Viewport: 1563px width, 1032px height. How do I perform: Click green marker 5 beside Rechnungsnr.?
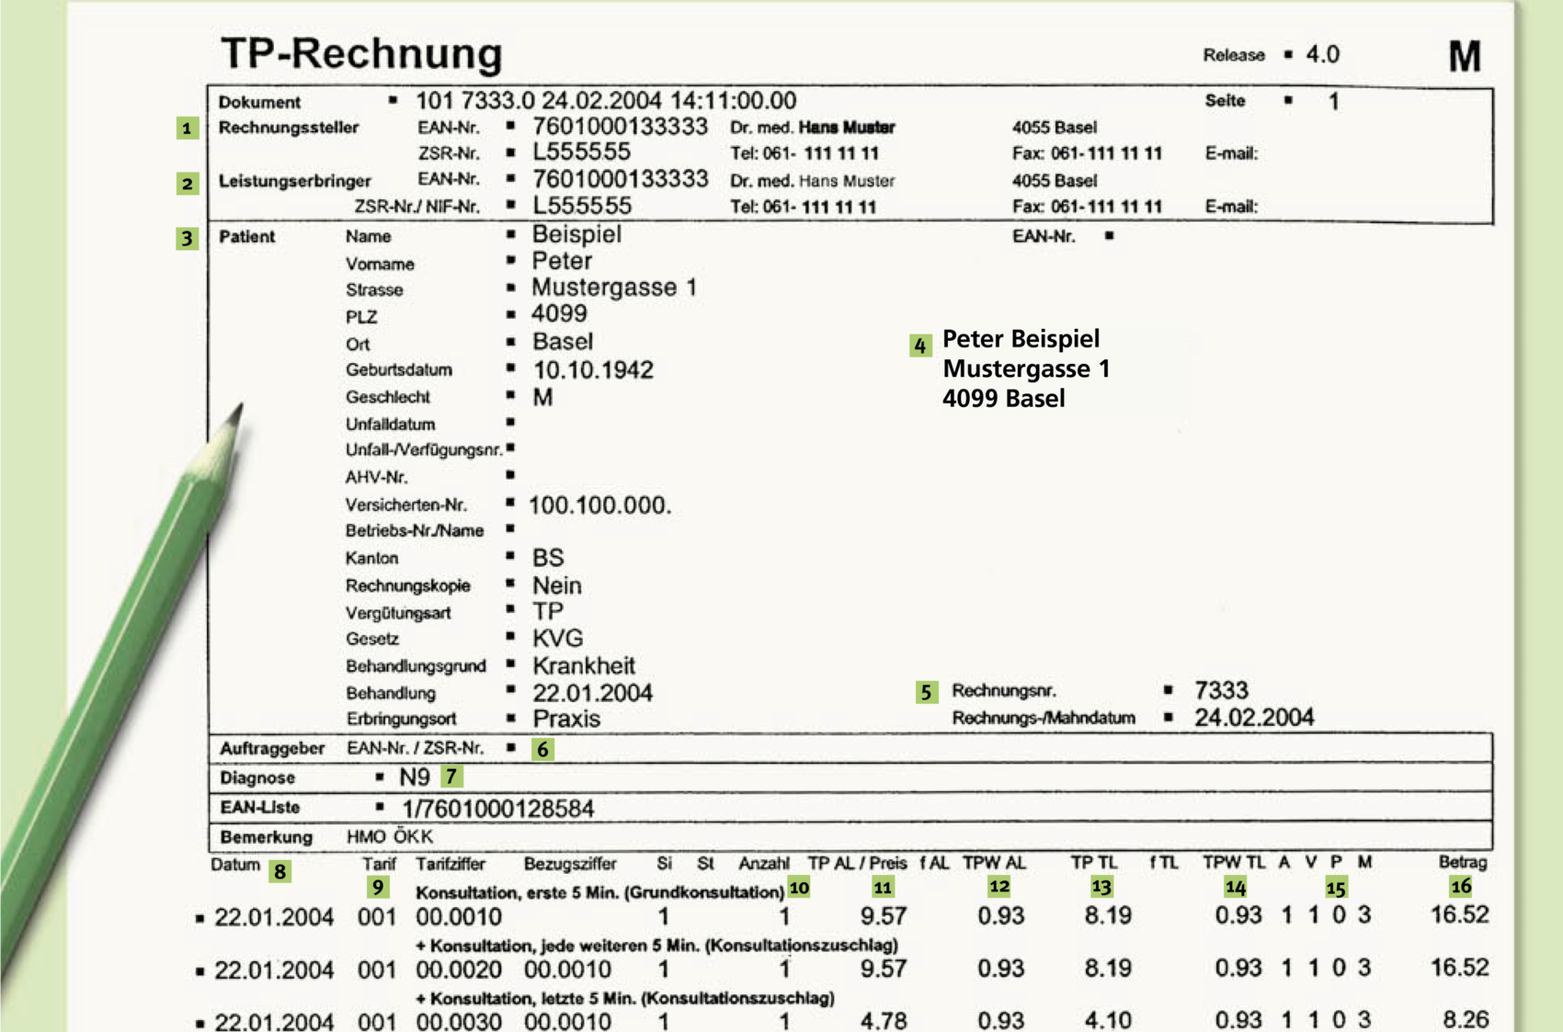click(926, 692)
